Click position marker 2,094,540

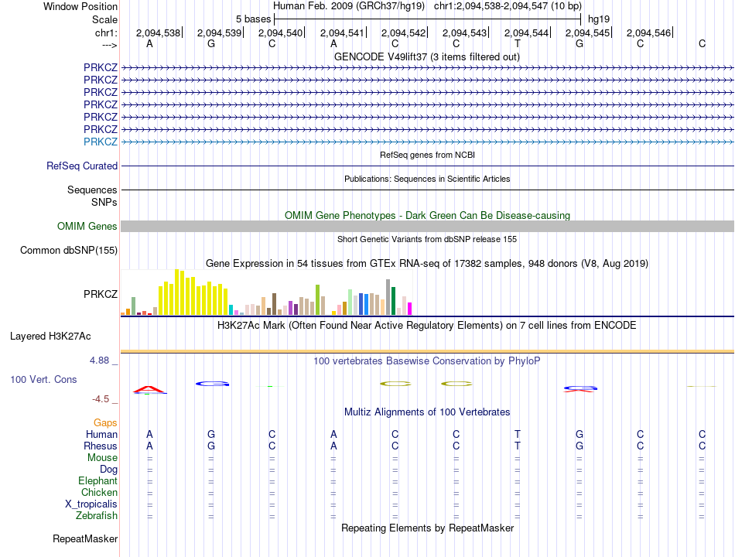[x=281, y=32]
